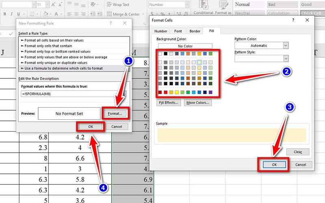Select 'Format all cells based on their values'
This screenshot has width=325, height=203.
pos(74,40)
